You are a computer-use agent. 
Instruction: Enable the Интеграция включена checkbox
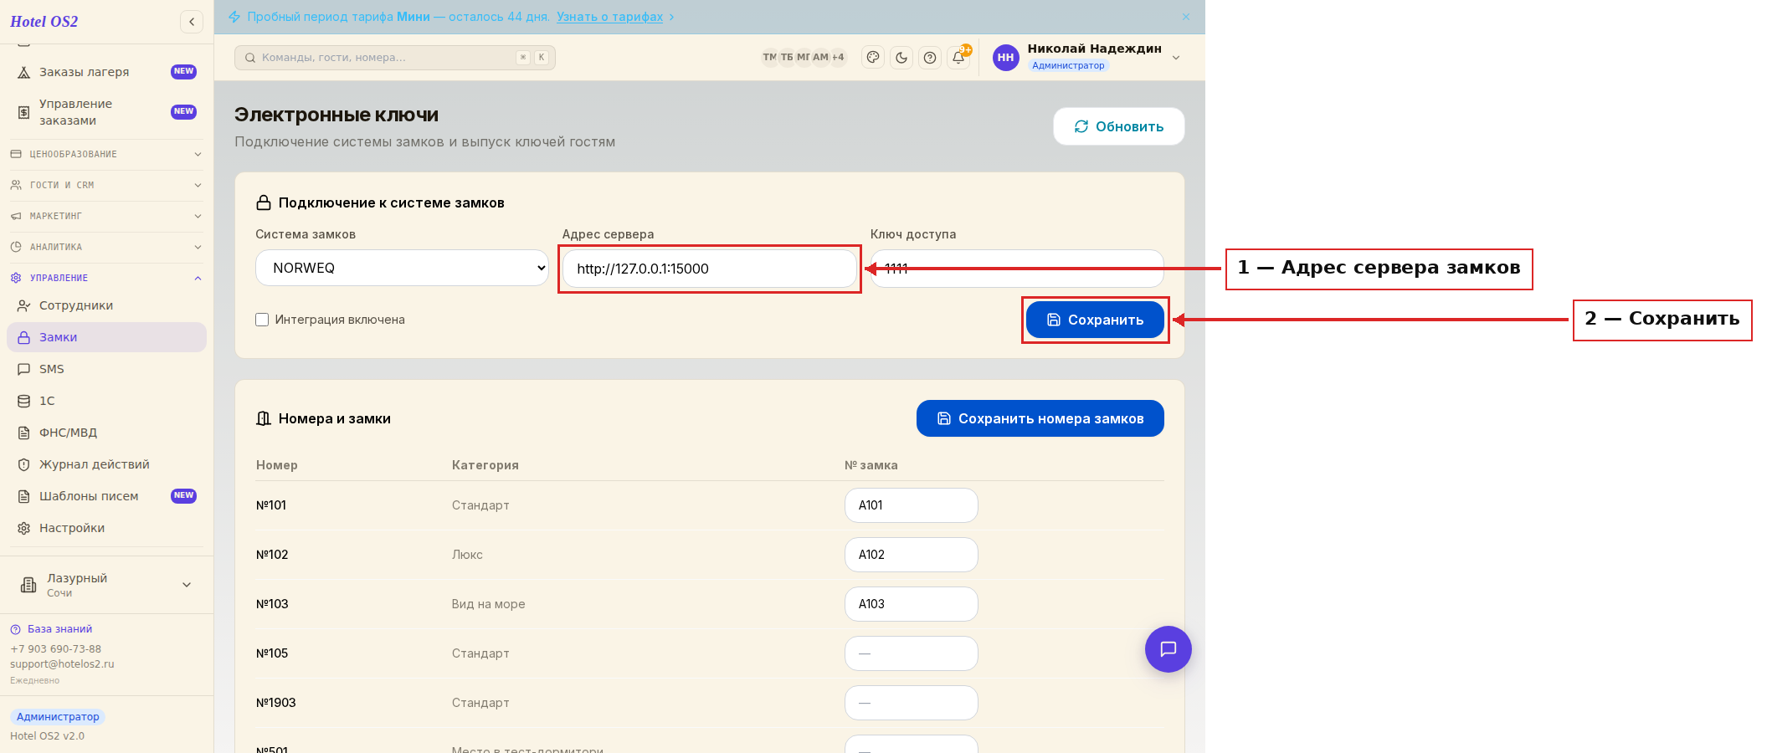(262, 320)
